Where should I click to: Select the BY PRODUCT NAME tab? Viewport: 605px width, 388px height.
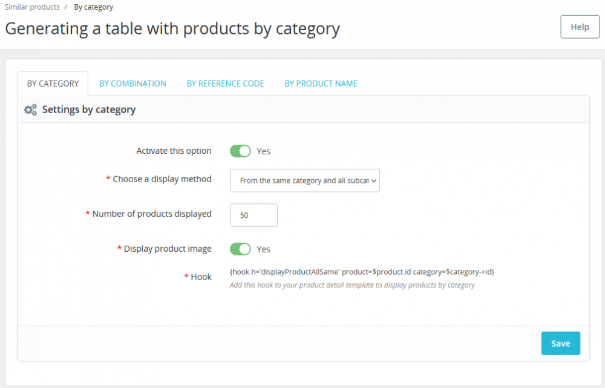coord(321,83)
